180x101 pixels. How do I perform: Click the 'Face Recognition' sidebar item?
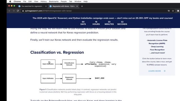(157, 50)
